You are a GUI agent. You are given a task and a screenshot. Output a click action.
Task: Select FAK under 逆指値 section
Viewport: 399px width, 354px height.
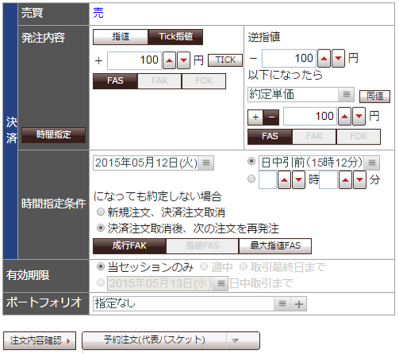coord(314,136)
